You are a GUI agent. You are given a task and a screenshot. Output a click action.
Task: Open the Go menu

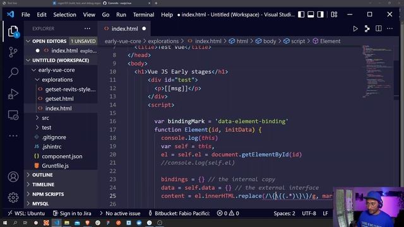coord(105,15)
